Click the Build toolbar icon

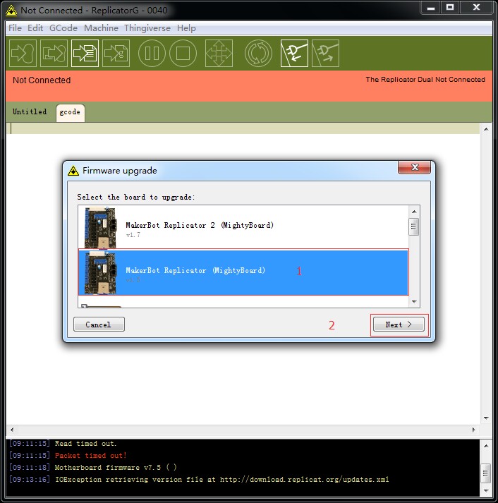(x=23, y=53)
